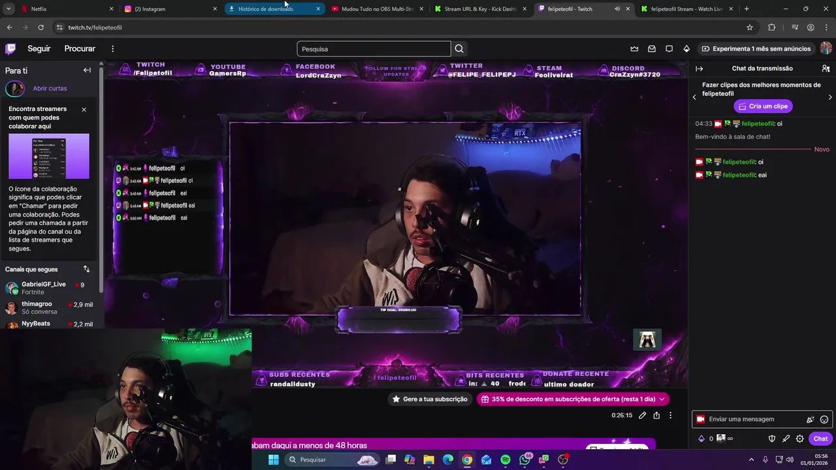Screen dimensions: 836x470
Task: Open the user profile avatar menu
Action: tap(826, 48)
